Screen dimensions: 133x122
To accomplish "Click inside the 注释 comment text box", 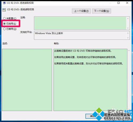I will coord(80,23).
